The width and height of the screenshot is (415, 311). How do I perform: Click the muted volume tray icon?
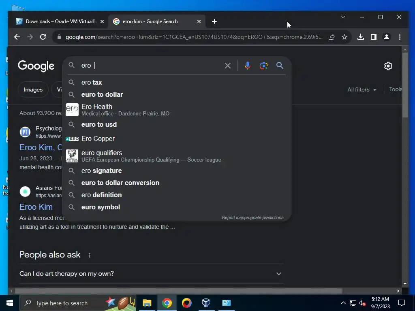362,303
